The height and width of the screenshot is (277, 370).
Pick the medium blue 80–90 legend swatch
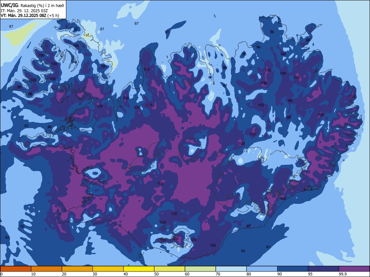pos(262,269)
